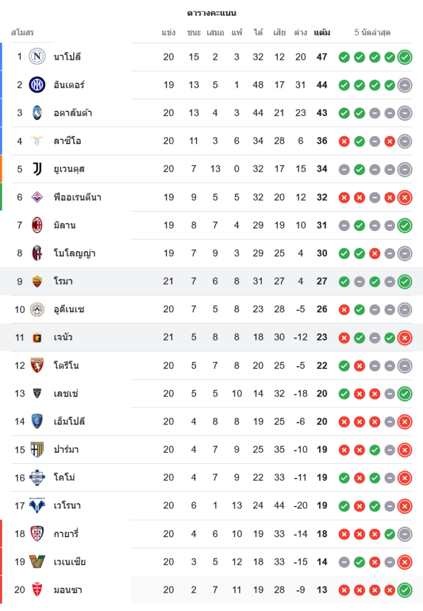Click the Fiorentina crest icon

[x=37, y=197]
